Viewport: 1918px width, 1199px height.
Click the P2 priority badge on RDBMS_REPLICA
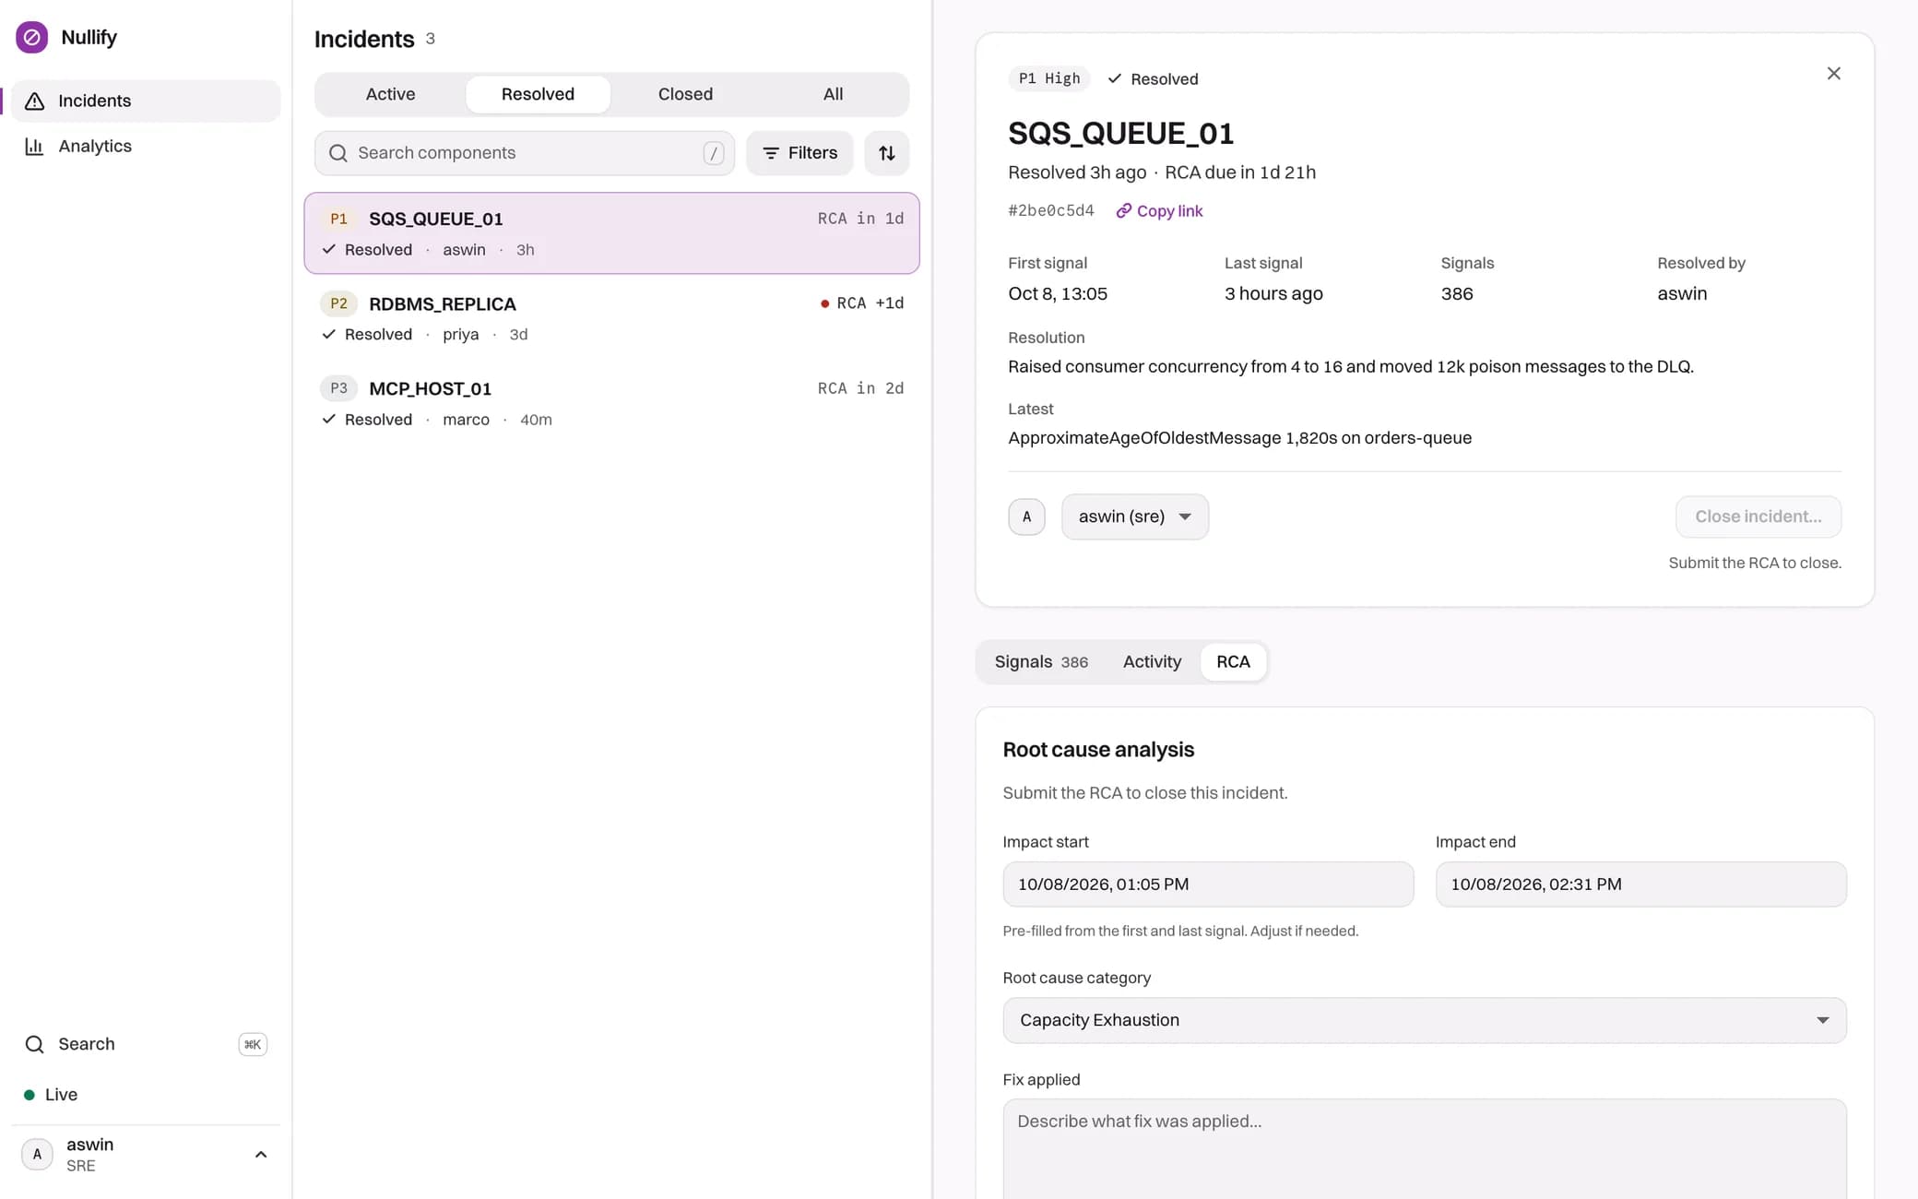point(338,303)
